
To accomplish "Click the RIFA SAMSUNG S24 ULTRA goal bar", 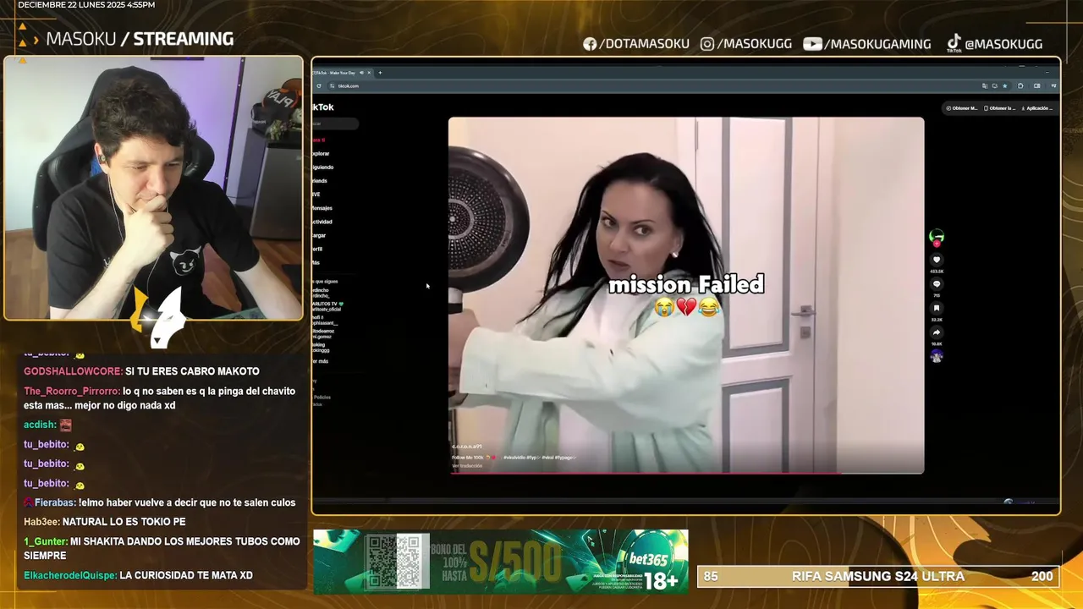I will [878, 576].
